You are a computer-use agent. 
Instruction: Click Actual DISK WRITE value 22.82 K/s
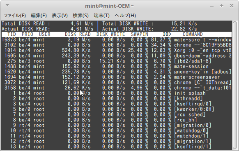pyautogui.click(x=184, y=29)
